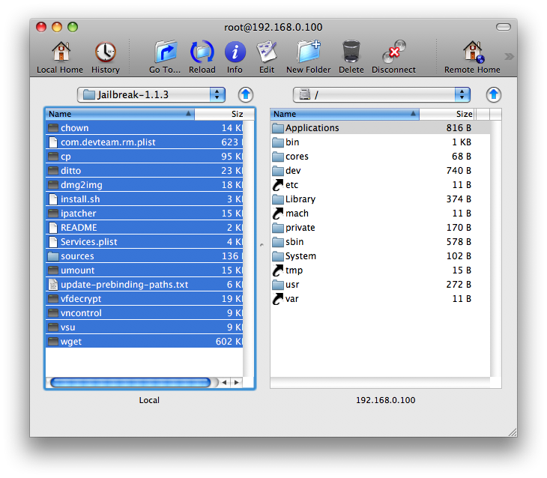Click the Delete trash icon

point(351,53)
